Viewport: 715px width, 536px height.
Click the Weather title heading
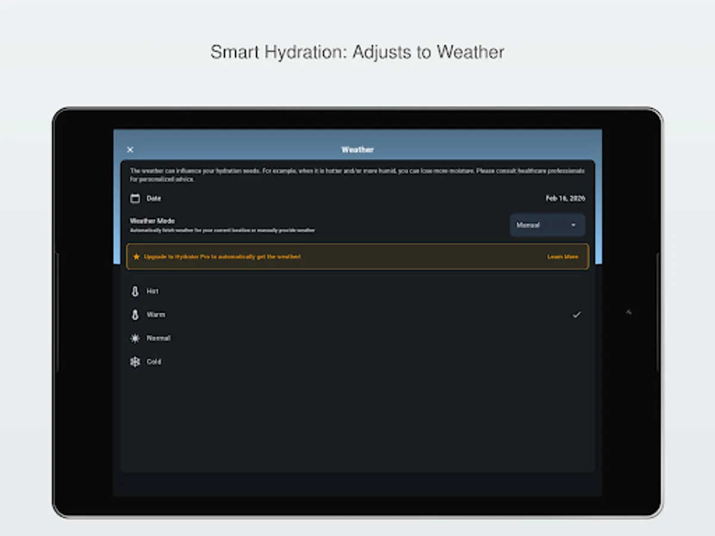click(357, 150)
